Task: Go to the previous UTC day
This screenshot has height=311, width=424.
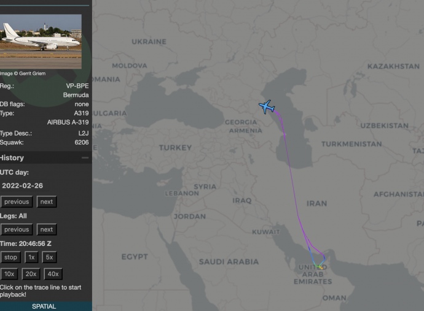Action: [17, 202]
